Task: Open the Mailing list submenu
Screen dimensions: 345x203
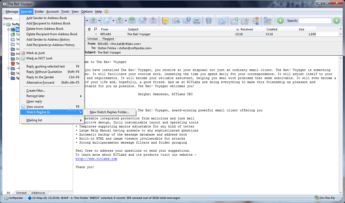Action: tap(52, 120)
